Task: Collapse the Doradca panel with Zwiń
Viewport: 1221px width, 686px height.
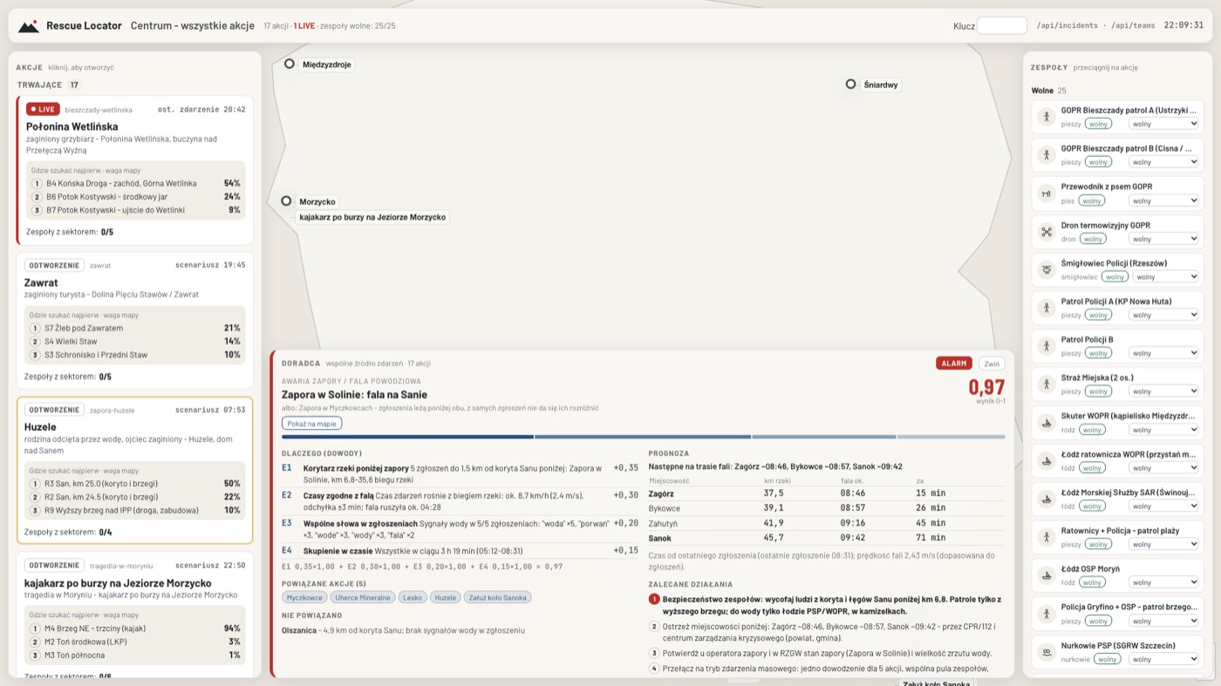Action: (x=992, y=363)
